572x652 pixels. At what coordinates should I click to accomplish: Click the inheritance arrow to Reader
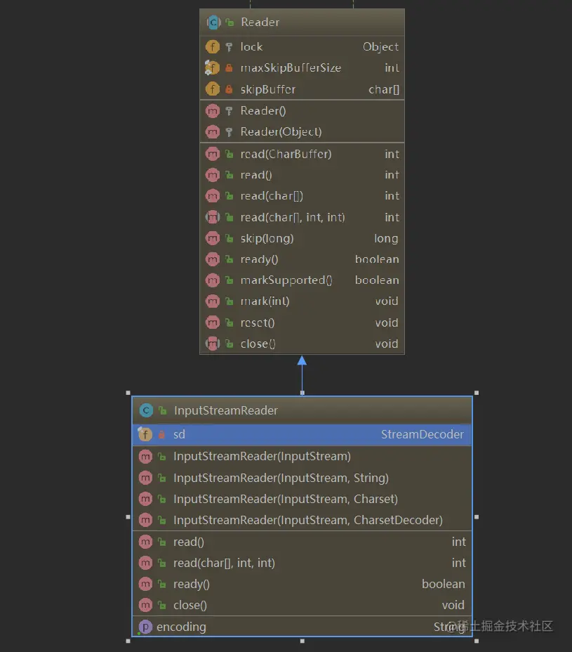point(302,374)
